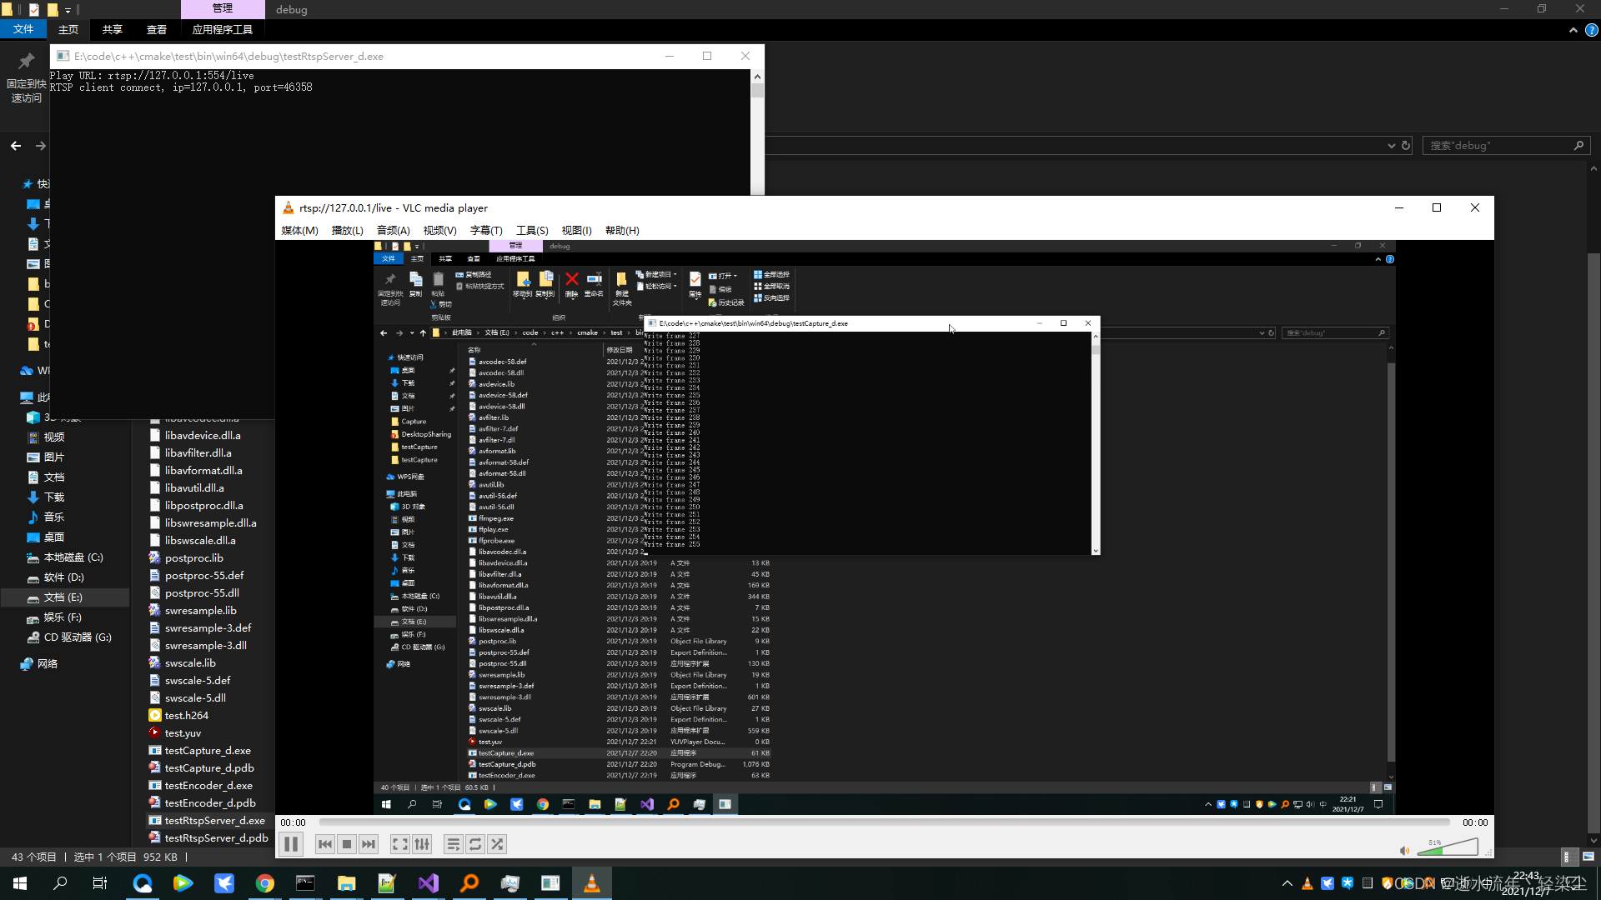Click VLC cone icon in taskbar

pyautogui.click(x=592, y=883)
